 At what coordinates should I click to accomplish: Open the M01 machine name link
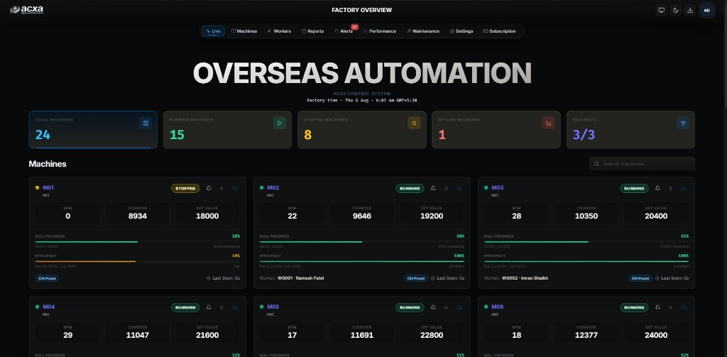tap(48, 188)
